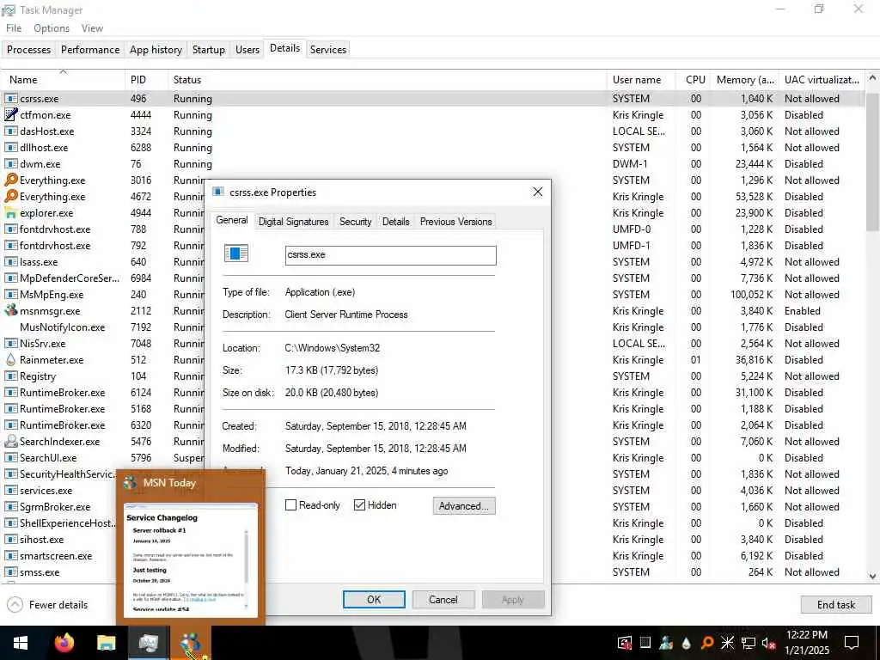Uncheck the Hidden attribute checkbox
The width and height of the screenshot is (880, 660).
pos(360,505)
